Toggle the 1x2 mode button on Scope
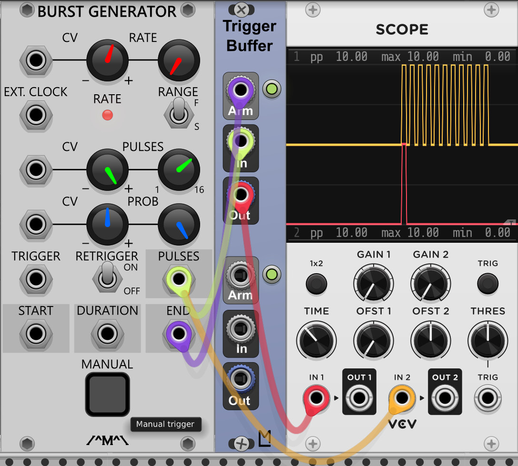The height and width of the screenshot is (466, 518). tap(316, 284)
